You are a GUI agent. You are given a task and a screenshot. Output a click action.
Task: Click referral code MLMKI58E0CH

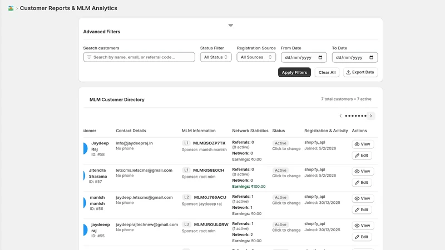click(209, 171)
